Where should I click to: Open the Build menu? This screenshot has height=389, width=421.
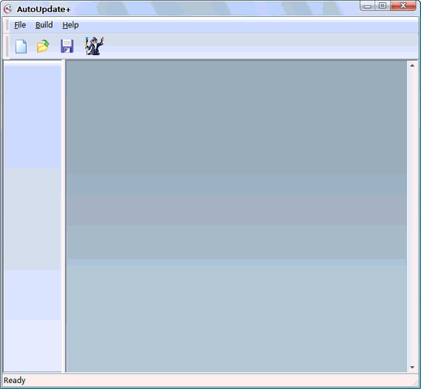(x=44, y=25)
